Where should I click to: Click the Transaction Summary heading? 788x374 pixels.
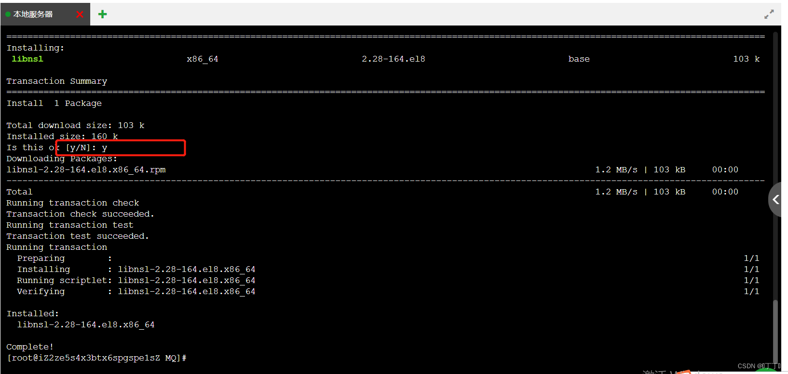(x=57, y=81)
